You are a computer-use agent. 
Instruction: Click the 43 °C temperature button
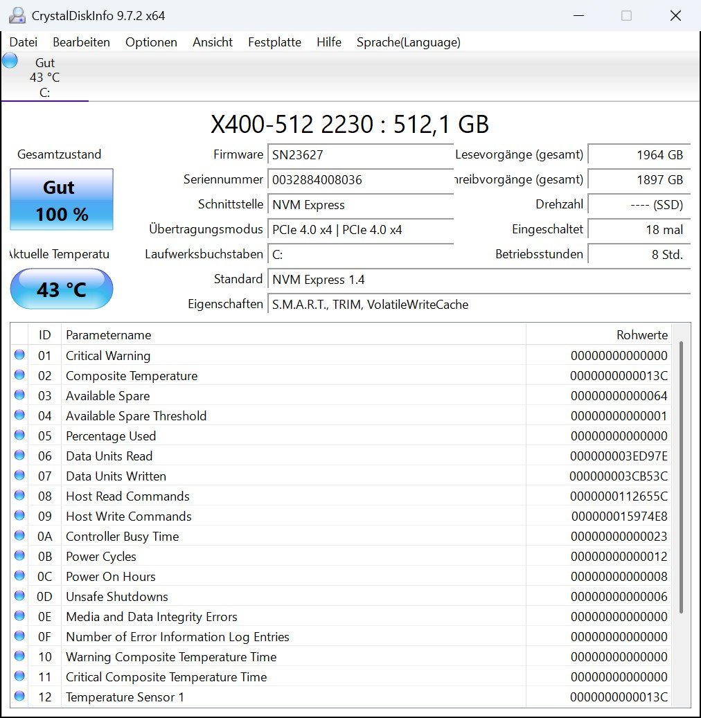[x=62, y=289]
